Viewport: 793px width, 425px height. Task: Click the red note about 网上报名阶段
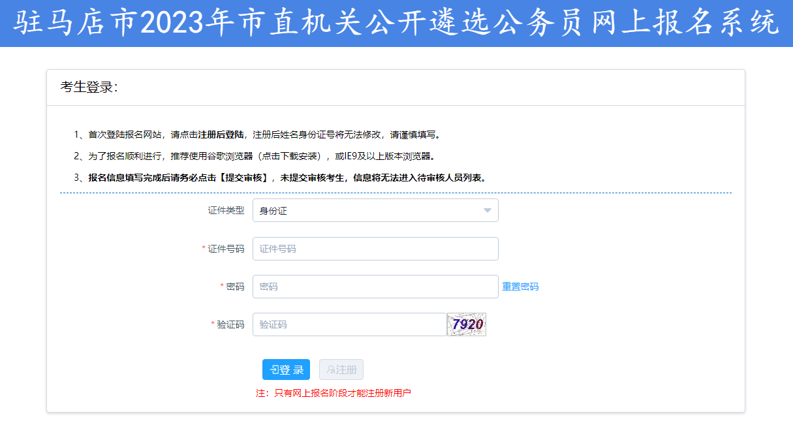point(334,393)
